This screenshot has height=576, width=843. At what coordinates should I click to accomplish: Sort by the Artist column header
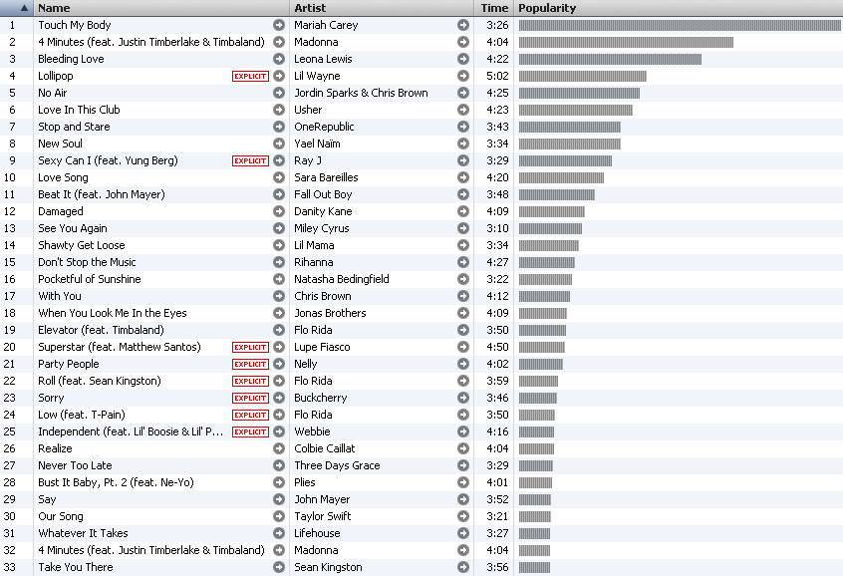[x=382, y=8]
